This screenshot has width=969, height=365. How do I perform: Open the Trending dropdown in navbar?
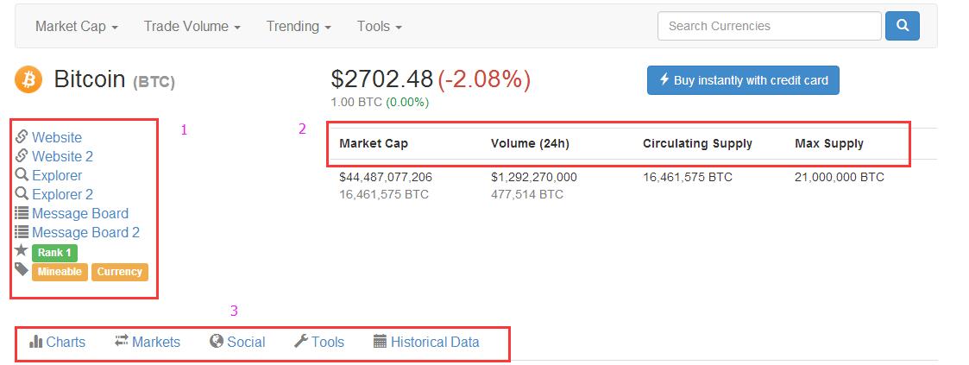(x=299, y=27)
